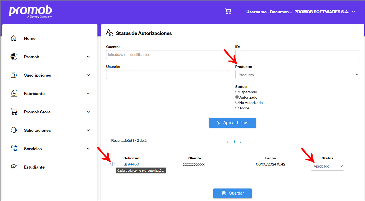Open the shopping cart icon in header
The width and height of the screenshot is (365, 201).
(x=228, y=11)
